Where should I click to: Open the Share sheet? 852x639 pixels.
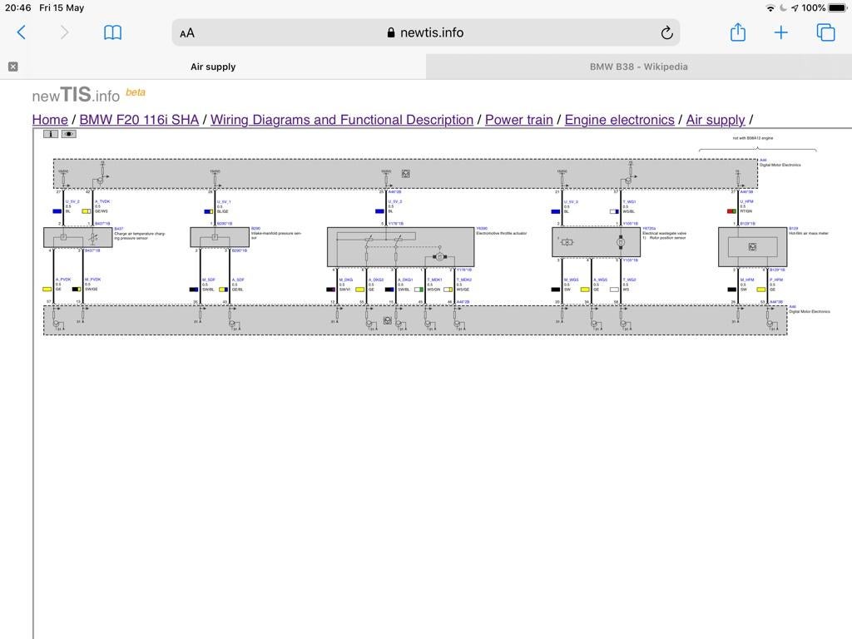[x=737, y=32]
